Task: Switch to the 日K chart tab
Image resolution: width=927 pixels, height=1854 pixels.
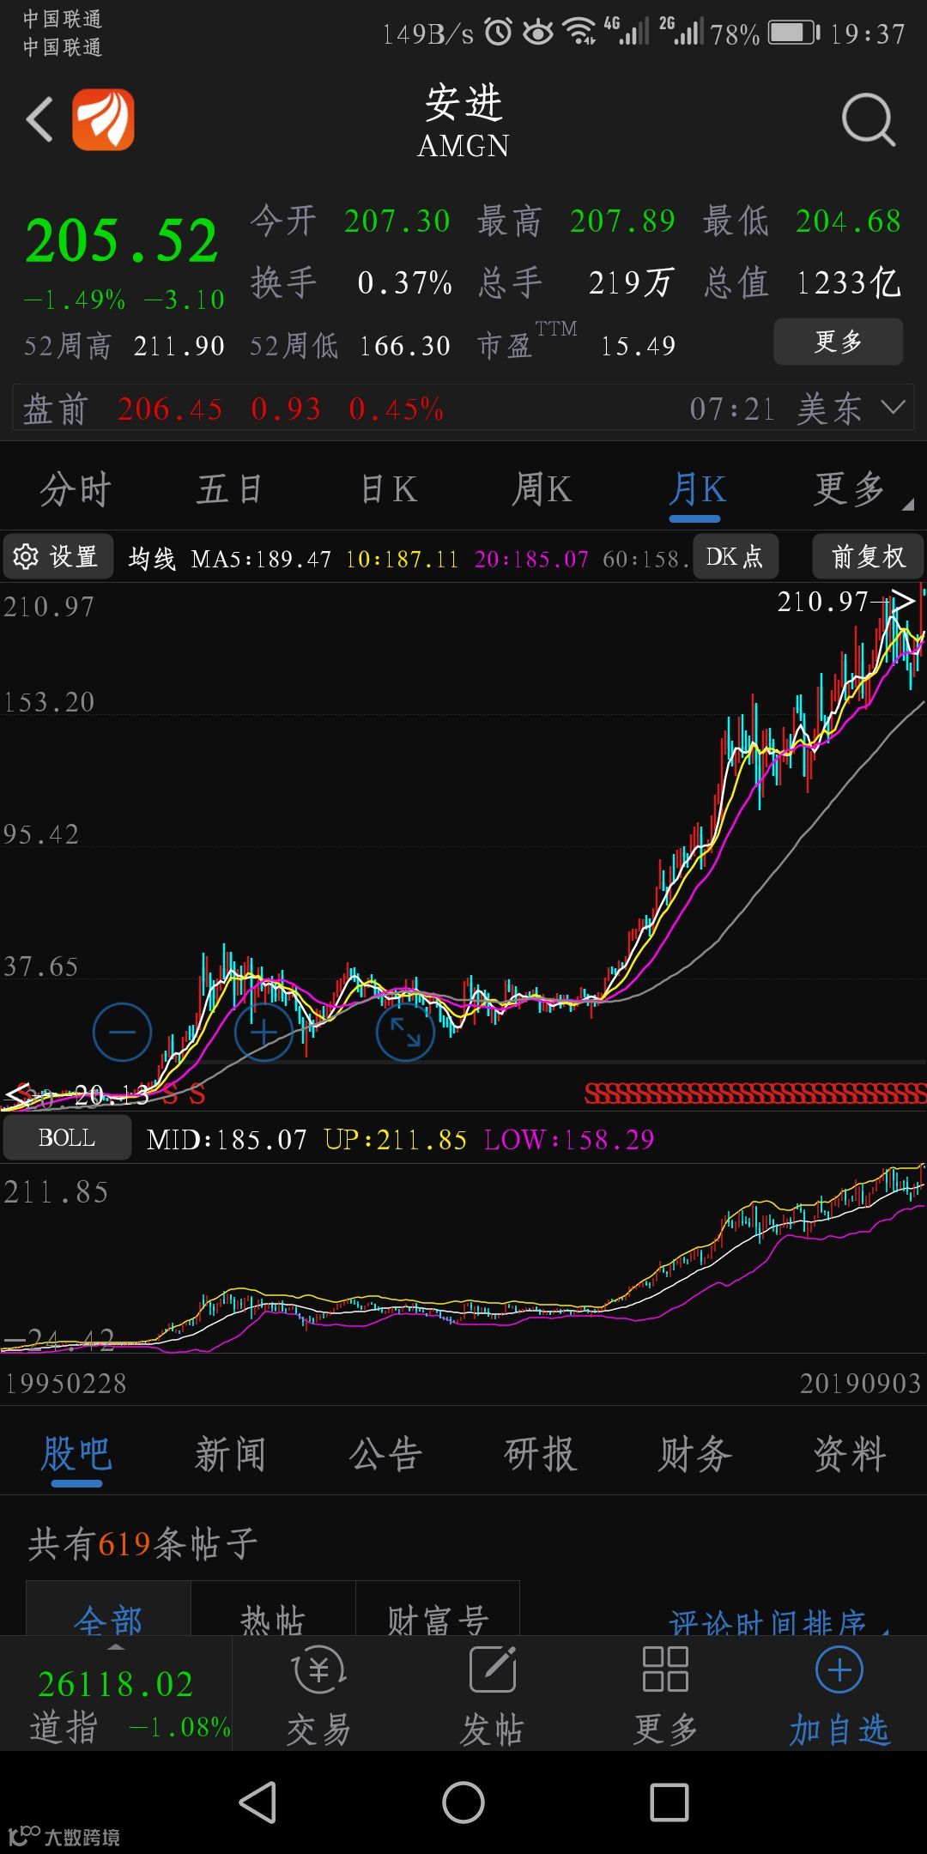Action: [x=388, y=489]
